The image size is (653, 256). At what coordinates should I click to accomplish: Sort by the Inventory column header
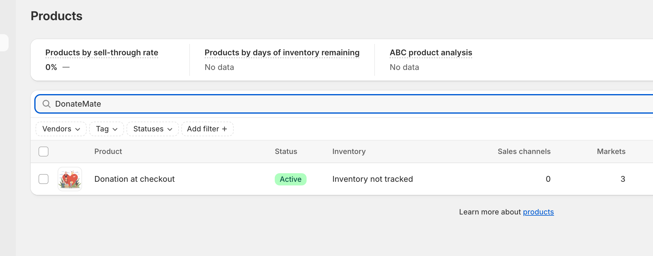pos(349,152)
